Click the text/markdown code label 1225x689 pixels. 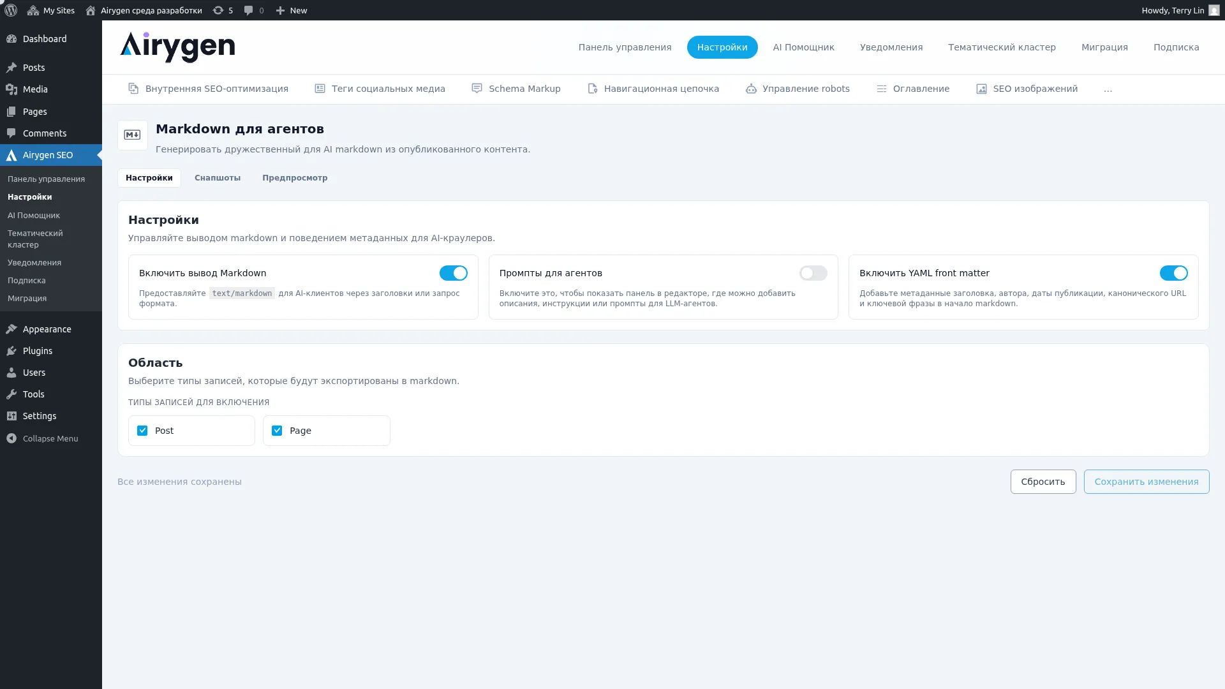[x=242, y=293]
